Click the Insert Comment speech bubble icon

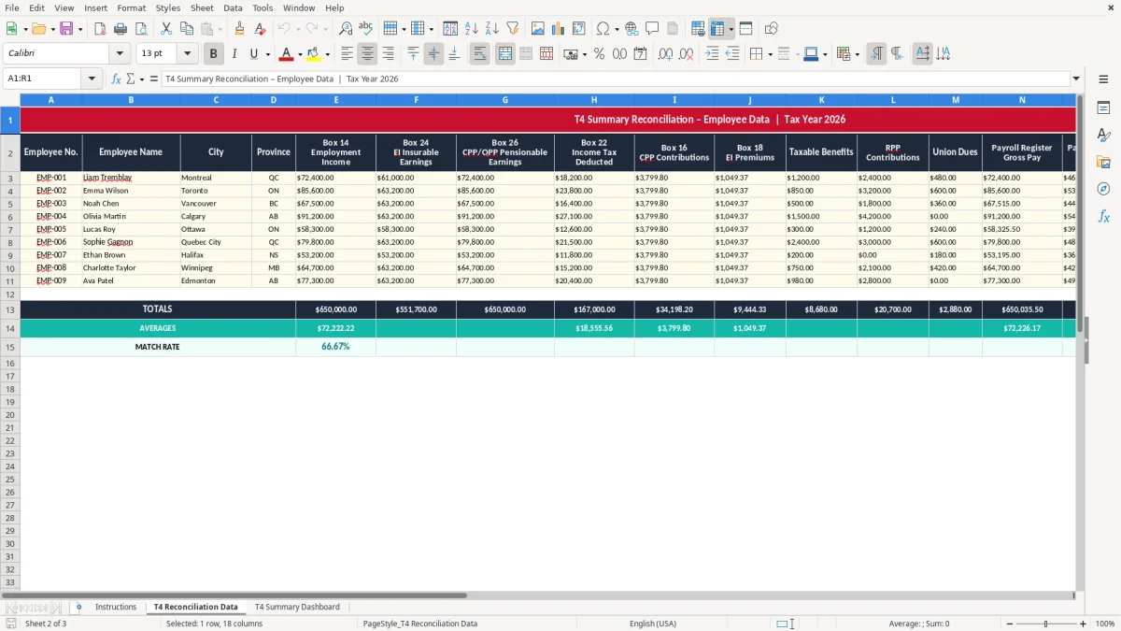[652, 29]
